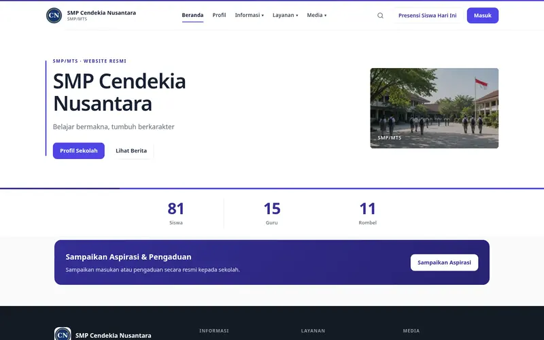
Task: Go to Beranda nav item
Action: (x=192, y=15)
